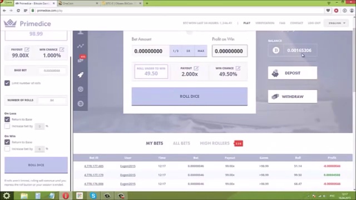Double the bet with 2X button
356x200 pixels.
click(x=188, y=51)
